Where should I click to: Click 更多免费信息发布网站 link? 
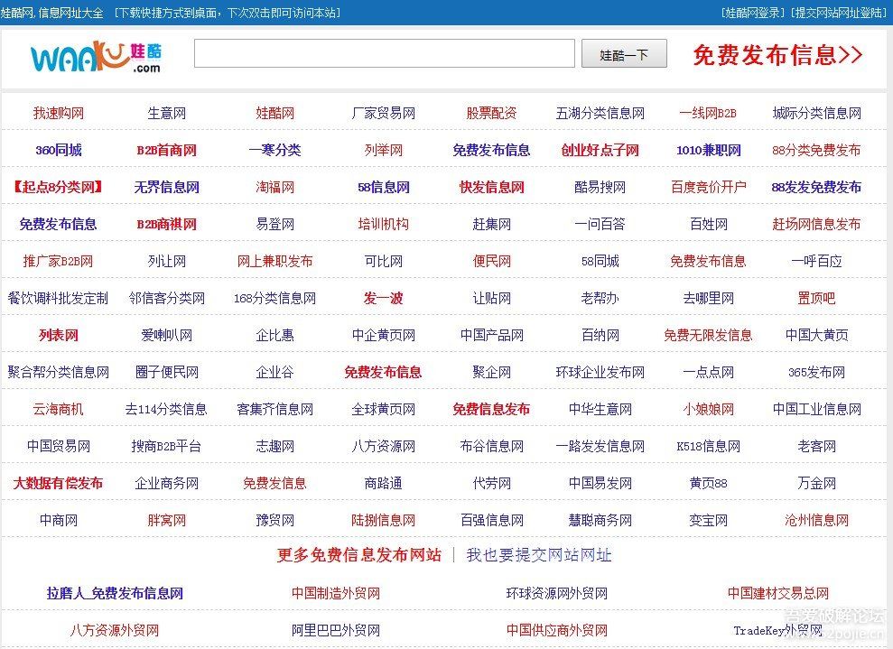click(x=358, y=557)
